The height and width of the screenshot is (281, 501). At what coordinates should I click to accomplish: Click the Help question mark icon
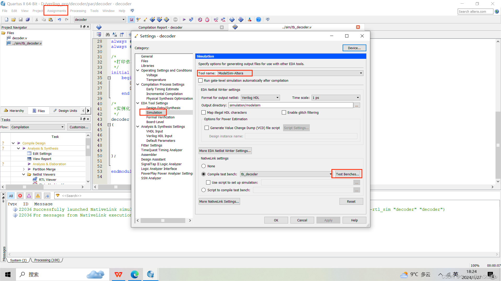[x=258, y=19]
